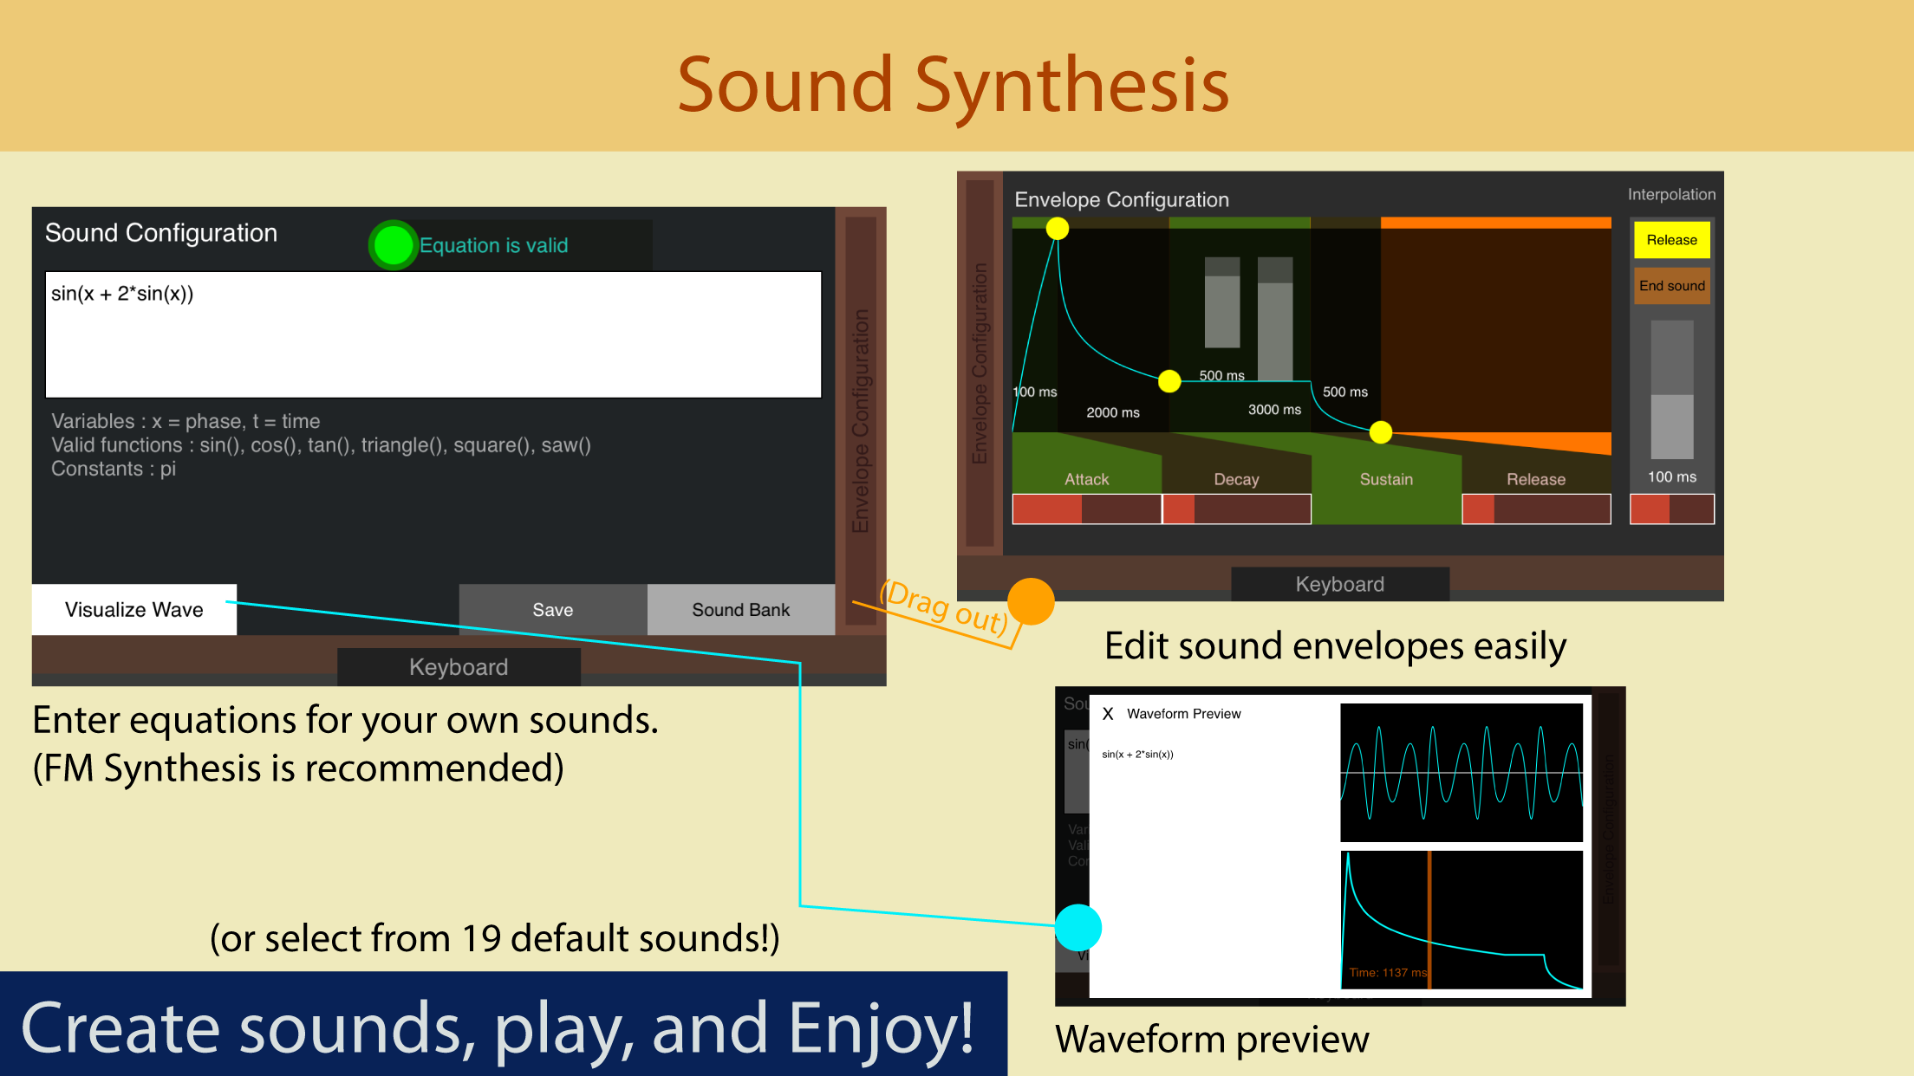The width and height of the screenshot is (1914, 1076).
Task: Click the Interpolation heading label
Action: (x=1671, y=195)
